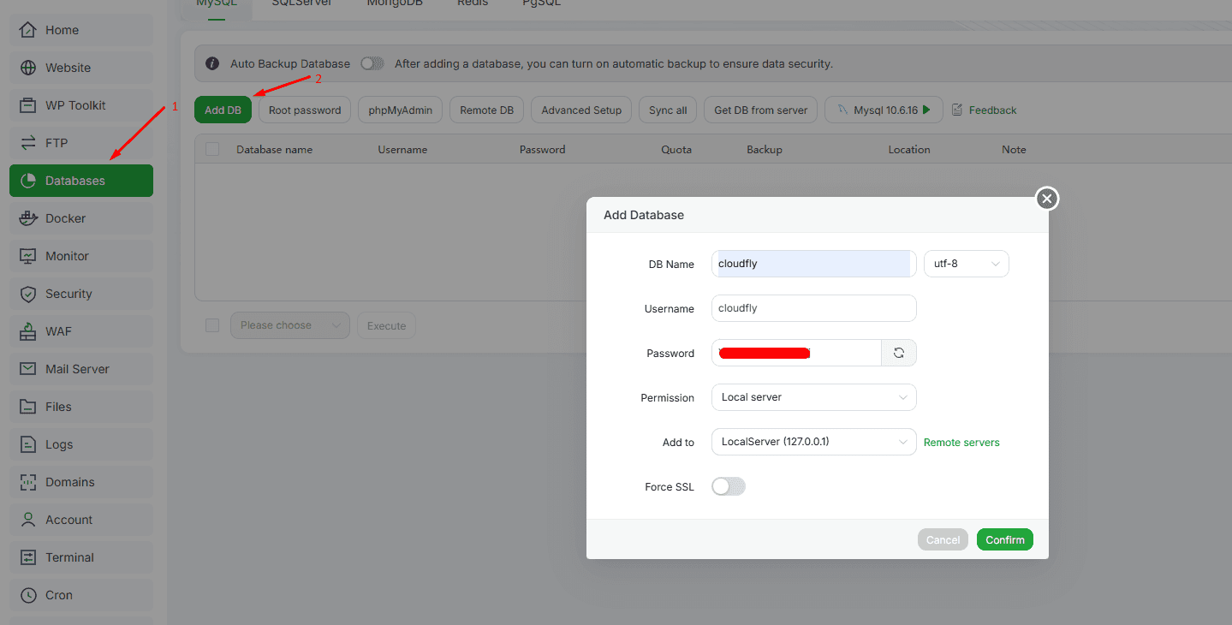Close the Add Database dialog
This screenshot has width=1232, height=625.
click(1046, 199)
